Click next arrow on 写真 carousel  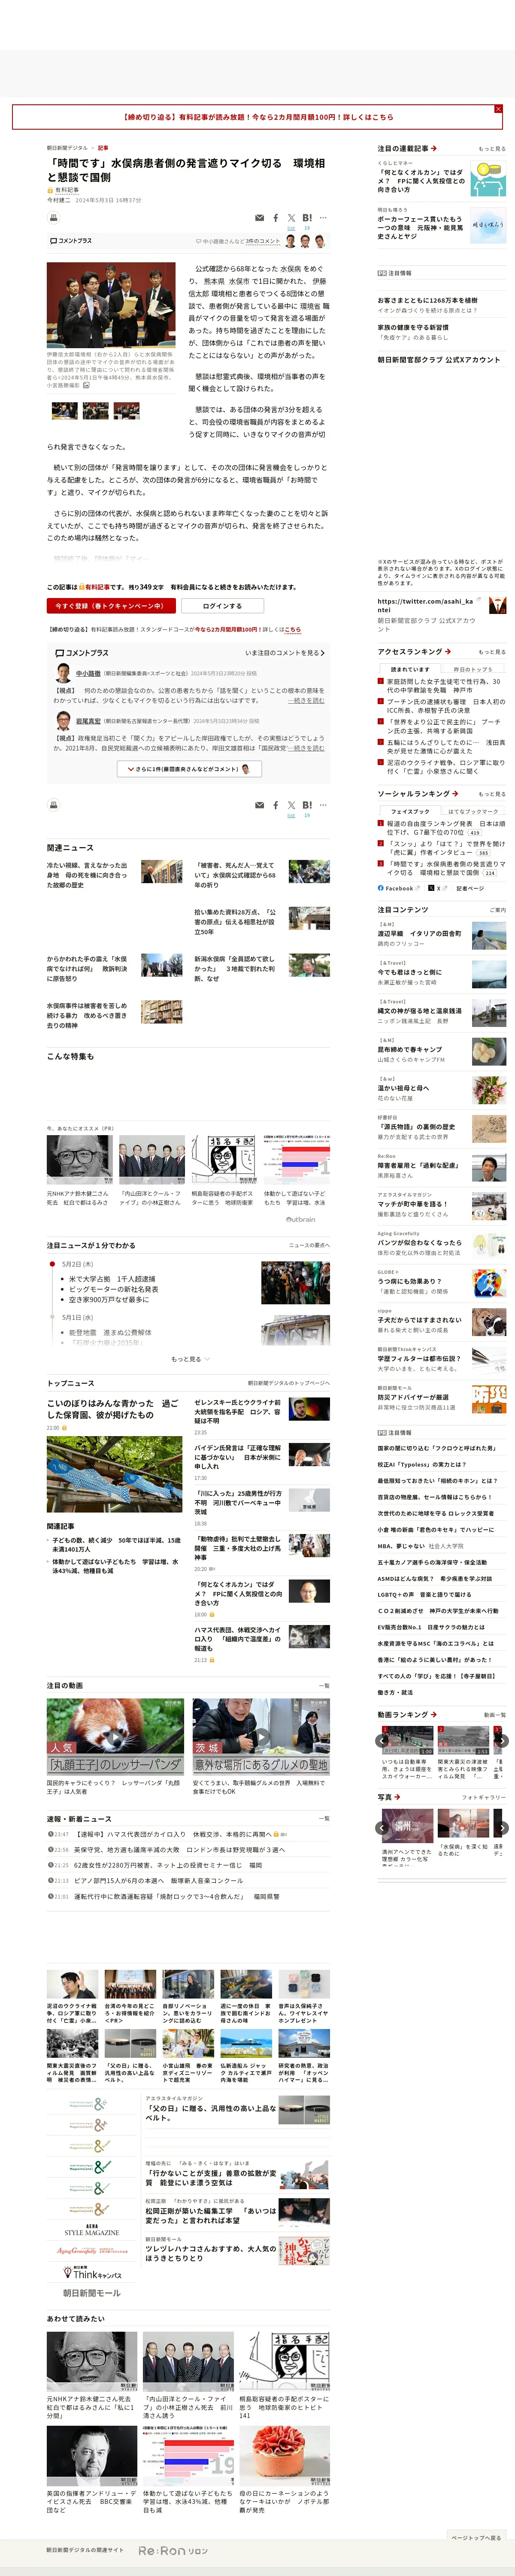tap(502, 1828)
